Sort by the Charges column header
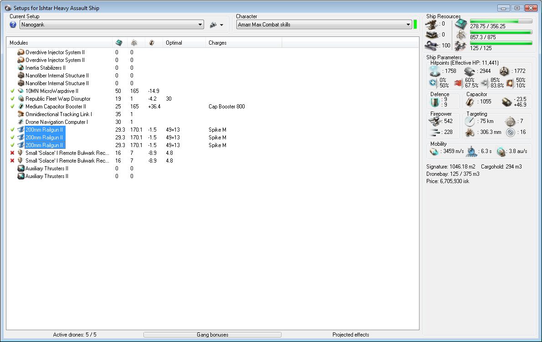The width and height of the screenshot is (542, 342). [244, 43]
